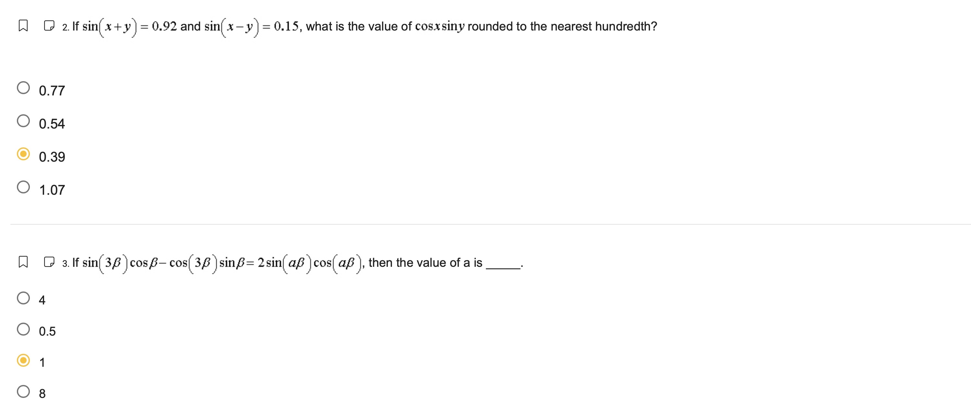The image size is (971, 420).
Task: Choose the selected option 0.39
Action: [23, 154]
